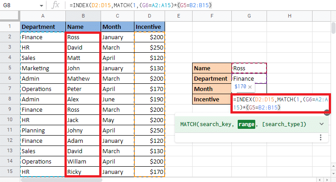Click the fx function icon
Screen dimensions: 336x182
pos(56,5)
